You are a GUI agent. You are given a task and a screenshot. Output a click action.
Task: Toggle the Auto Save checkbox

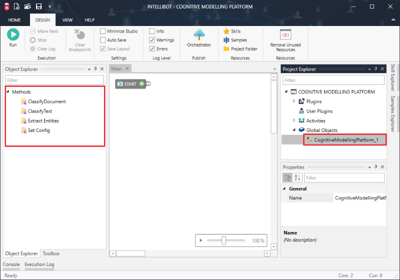click(x=102, y=40)
